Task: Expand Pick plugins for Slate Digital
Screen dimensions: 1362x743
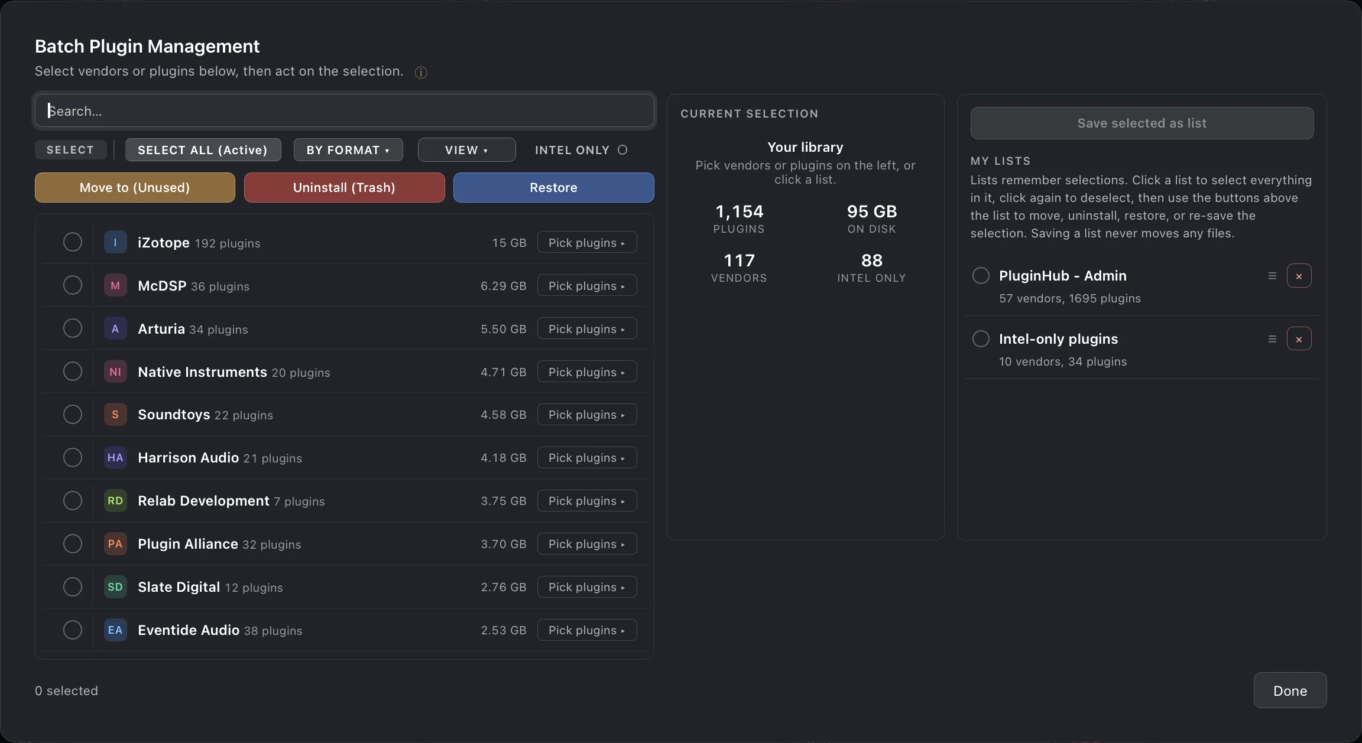Action: tap(586, 587)
